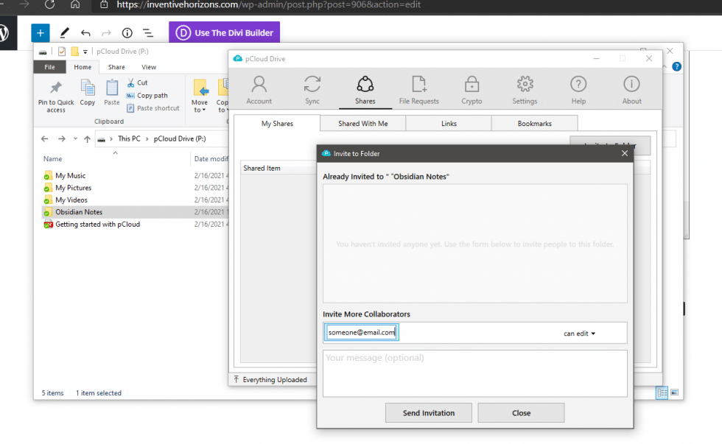Click the Shared Item column header
This screenshot has height=444, width=722.
click(262, 169)
